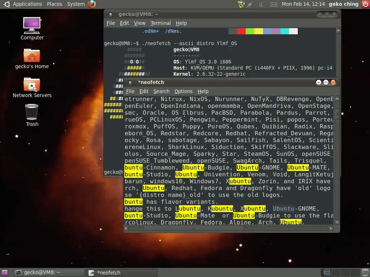Maximize the neofetch editor window
The image size is (370, 277).
click(326, 82)
